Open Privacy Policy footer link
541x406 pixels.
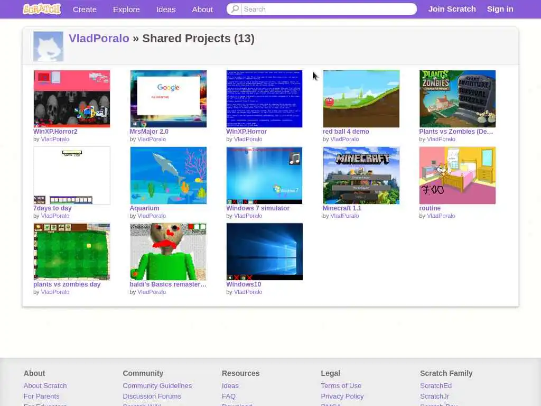pyautogui.click(x=342, y=396)
